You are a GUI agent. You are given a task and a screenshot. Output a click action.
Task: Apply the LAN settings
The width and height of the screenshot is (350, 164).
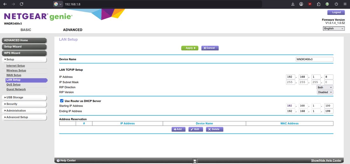coord(190,48)
